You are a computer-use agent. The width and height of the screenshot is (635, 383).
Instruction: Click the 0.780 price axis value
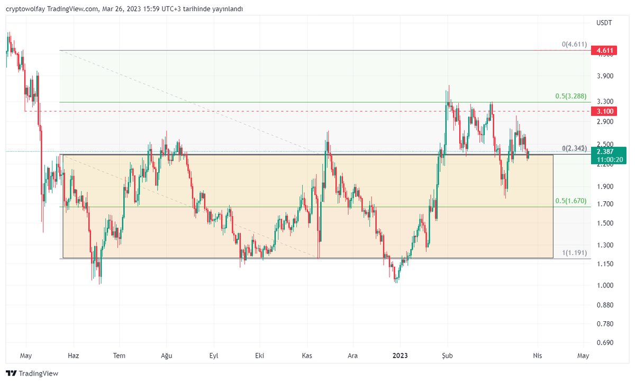tap(605, 324)
